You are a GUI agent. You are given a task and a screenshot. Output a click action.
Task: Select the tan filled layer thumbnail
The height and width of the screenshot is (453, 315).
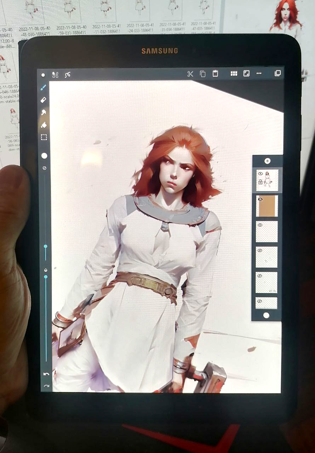tap(267, 206)
